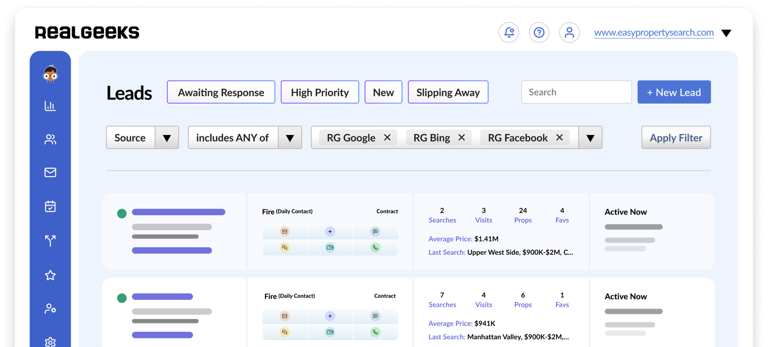Open the calendar icon in the sidebar
Screen dimensions: 768x347
[51, 206]
